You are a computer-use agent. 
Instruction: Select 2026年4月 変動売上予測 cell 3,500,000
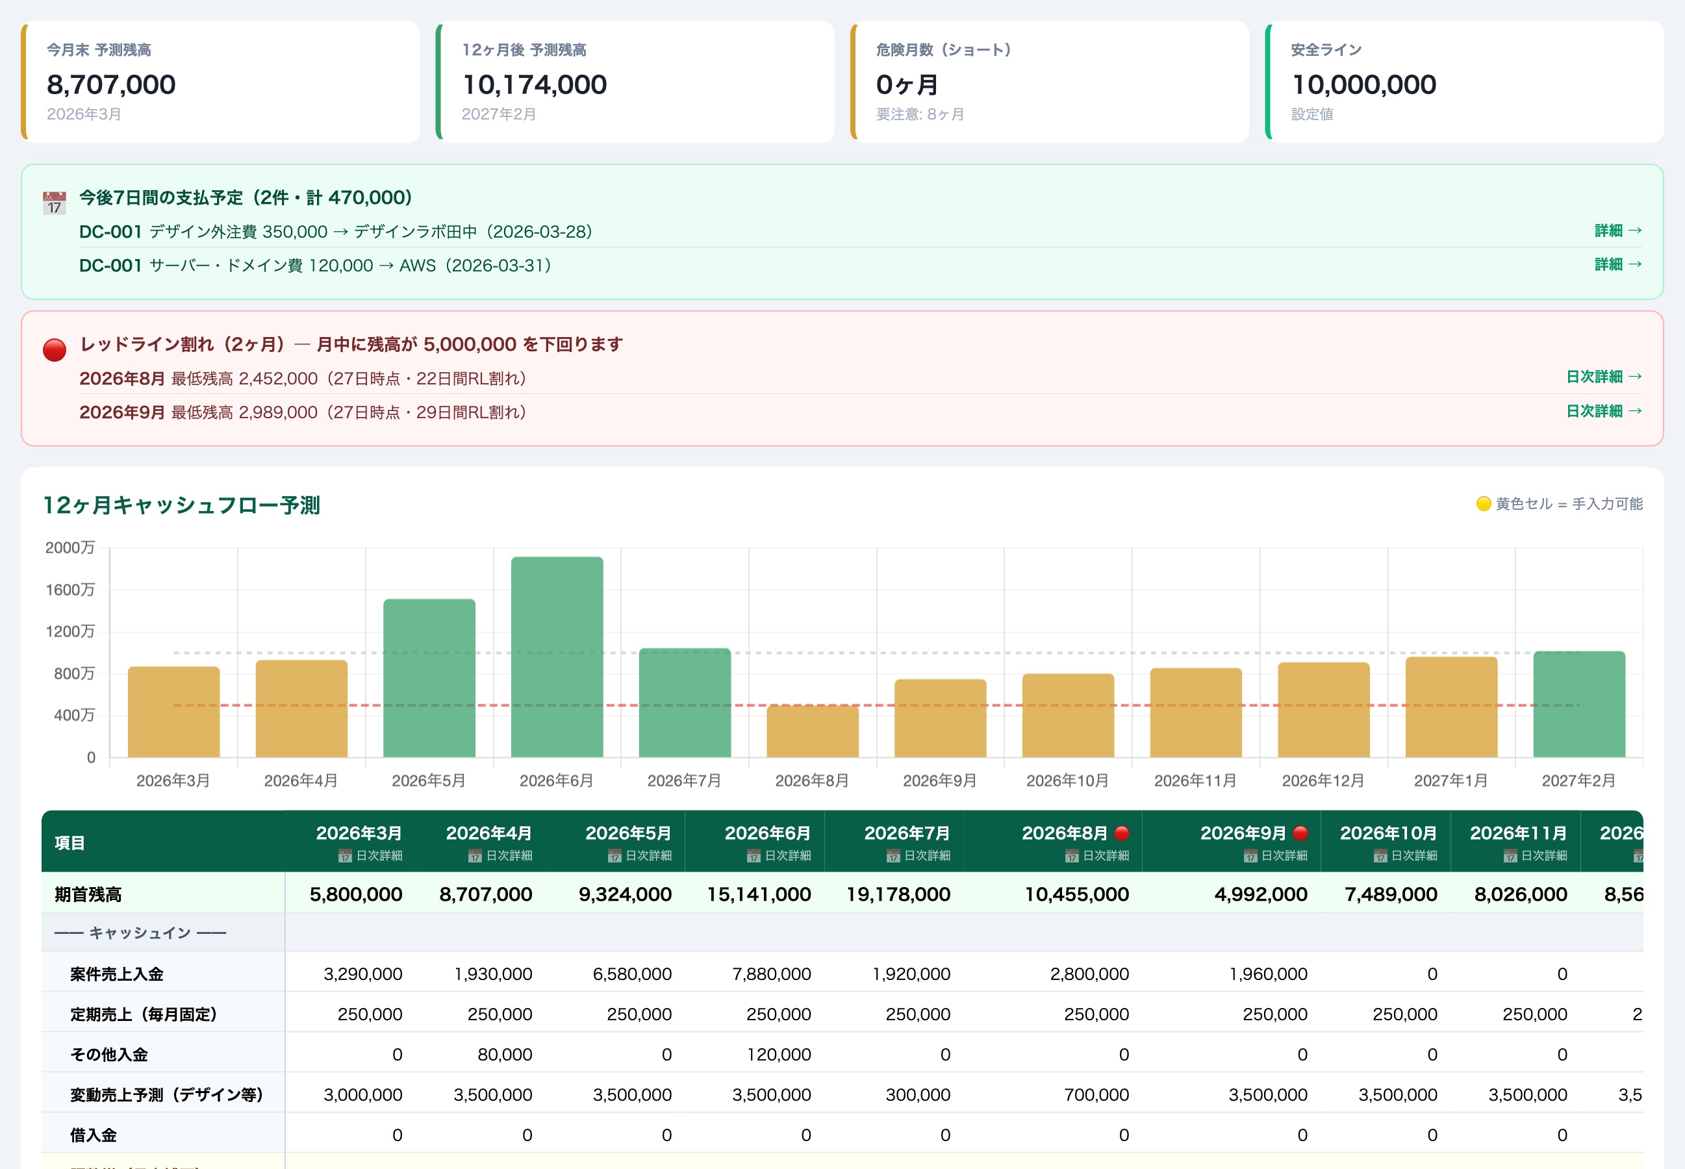click(x=492, y=1094)
